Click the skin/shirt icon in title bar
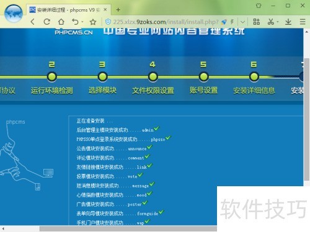 pyautogui.click(x=259, y=6)
